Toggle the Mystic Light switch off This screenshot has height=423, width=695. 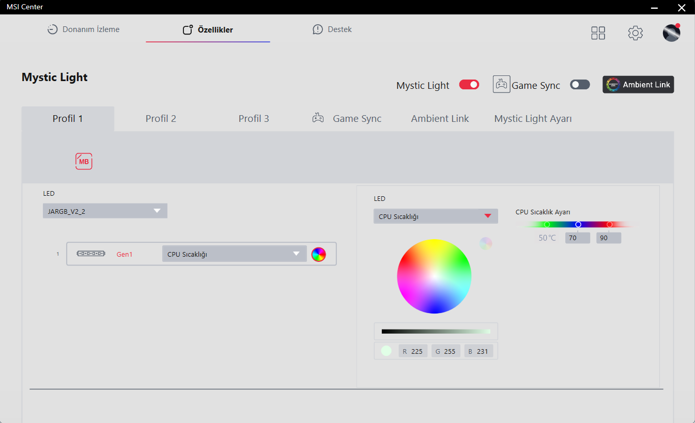(x=469, y=84)
